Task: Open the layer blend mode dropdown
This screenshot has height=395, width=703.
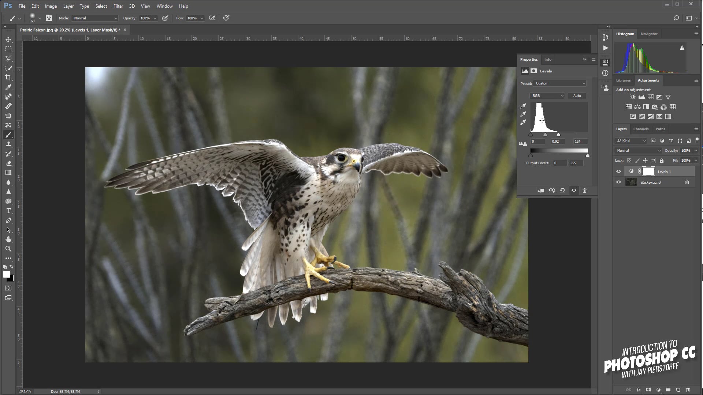Action: tap(638, 151)
